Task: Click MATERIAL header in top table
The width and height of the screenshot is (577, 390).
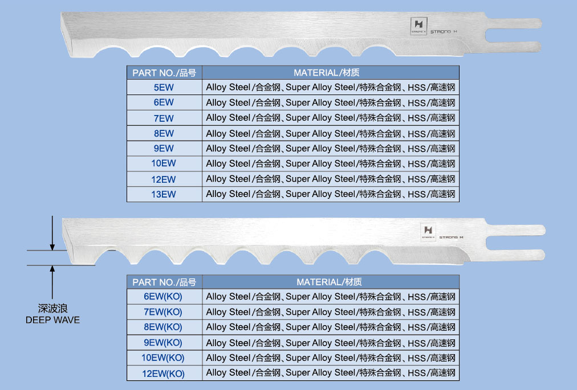Action: coord(330,72)
